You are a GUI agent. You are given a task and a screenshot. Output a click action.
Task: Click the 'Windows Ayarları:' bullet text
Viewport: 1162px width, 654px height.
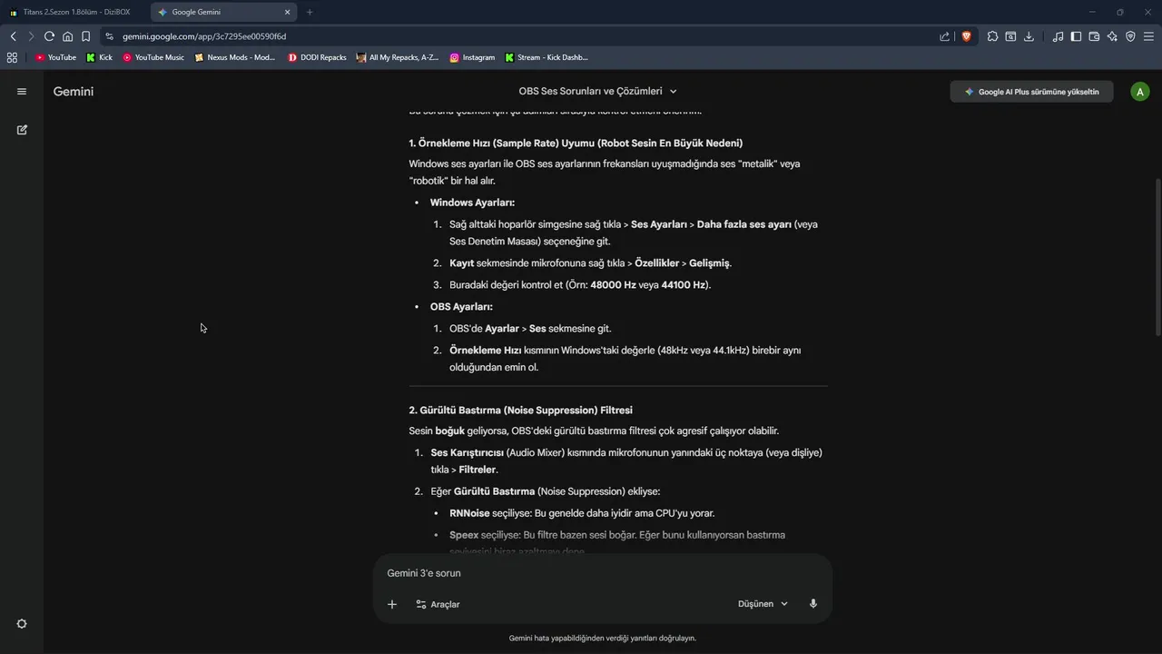[x=472, y=203]
